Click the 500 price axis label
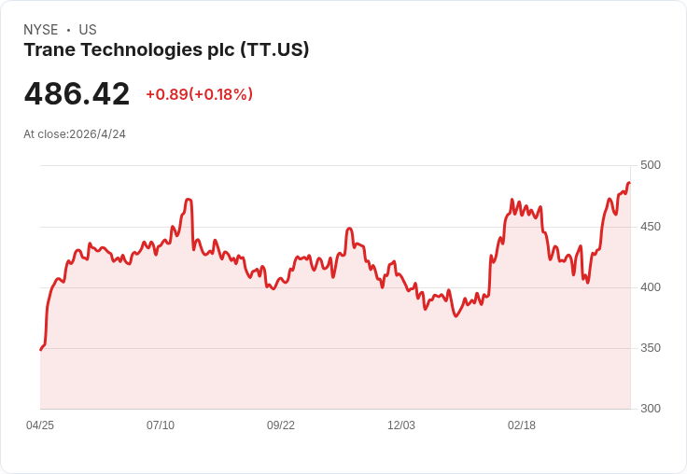 pos(651,165)
